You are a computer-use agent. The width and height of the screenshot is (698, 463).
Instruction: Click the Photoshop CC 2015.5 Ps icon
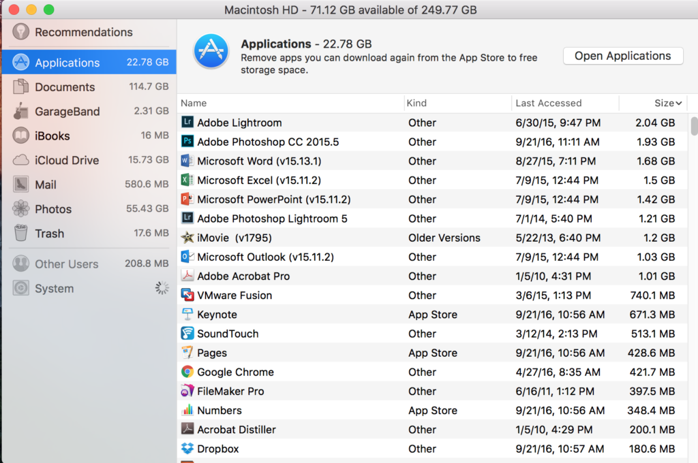187,142
